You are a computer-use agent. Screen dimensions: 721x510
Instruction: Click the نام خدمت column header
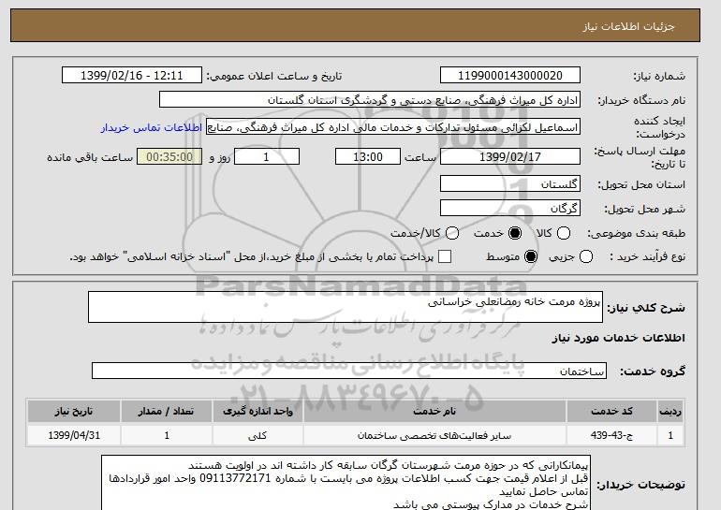tap(434, 411)
